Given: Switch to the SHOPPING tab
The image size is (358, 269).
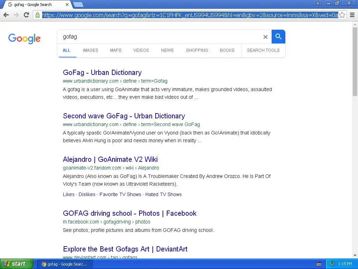Looking at the screenshot, I should coord(197,50).
